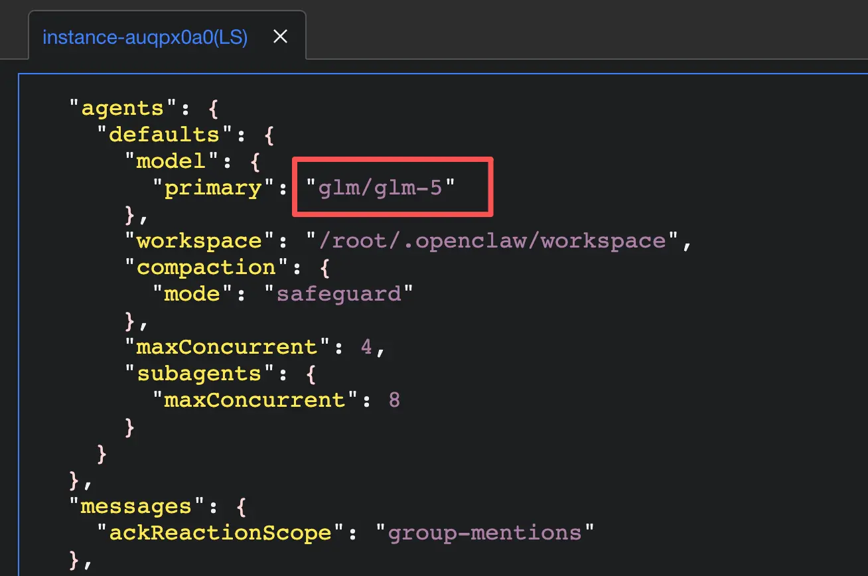Image resolution: width=868 pixels, height=576 pixels.
Task: Click the "messages" key
Action: (137, 506)
